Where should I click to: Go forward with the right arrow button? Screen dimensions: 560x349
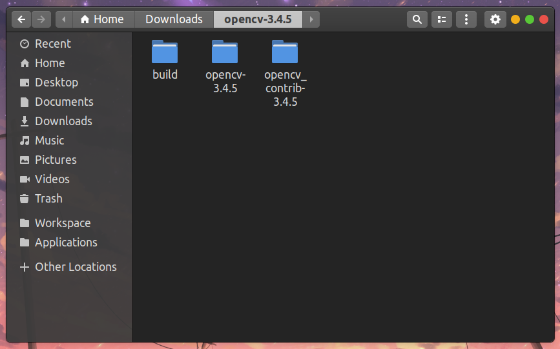(41, 19)
